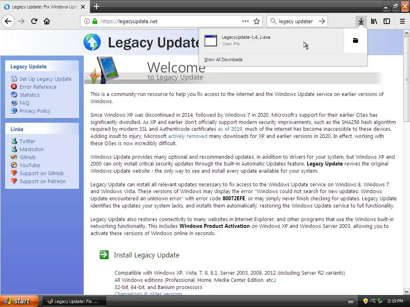Select Legacy Update taskbar button
410x307 pixels.
click(74, 301)
